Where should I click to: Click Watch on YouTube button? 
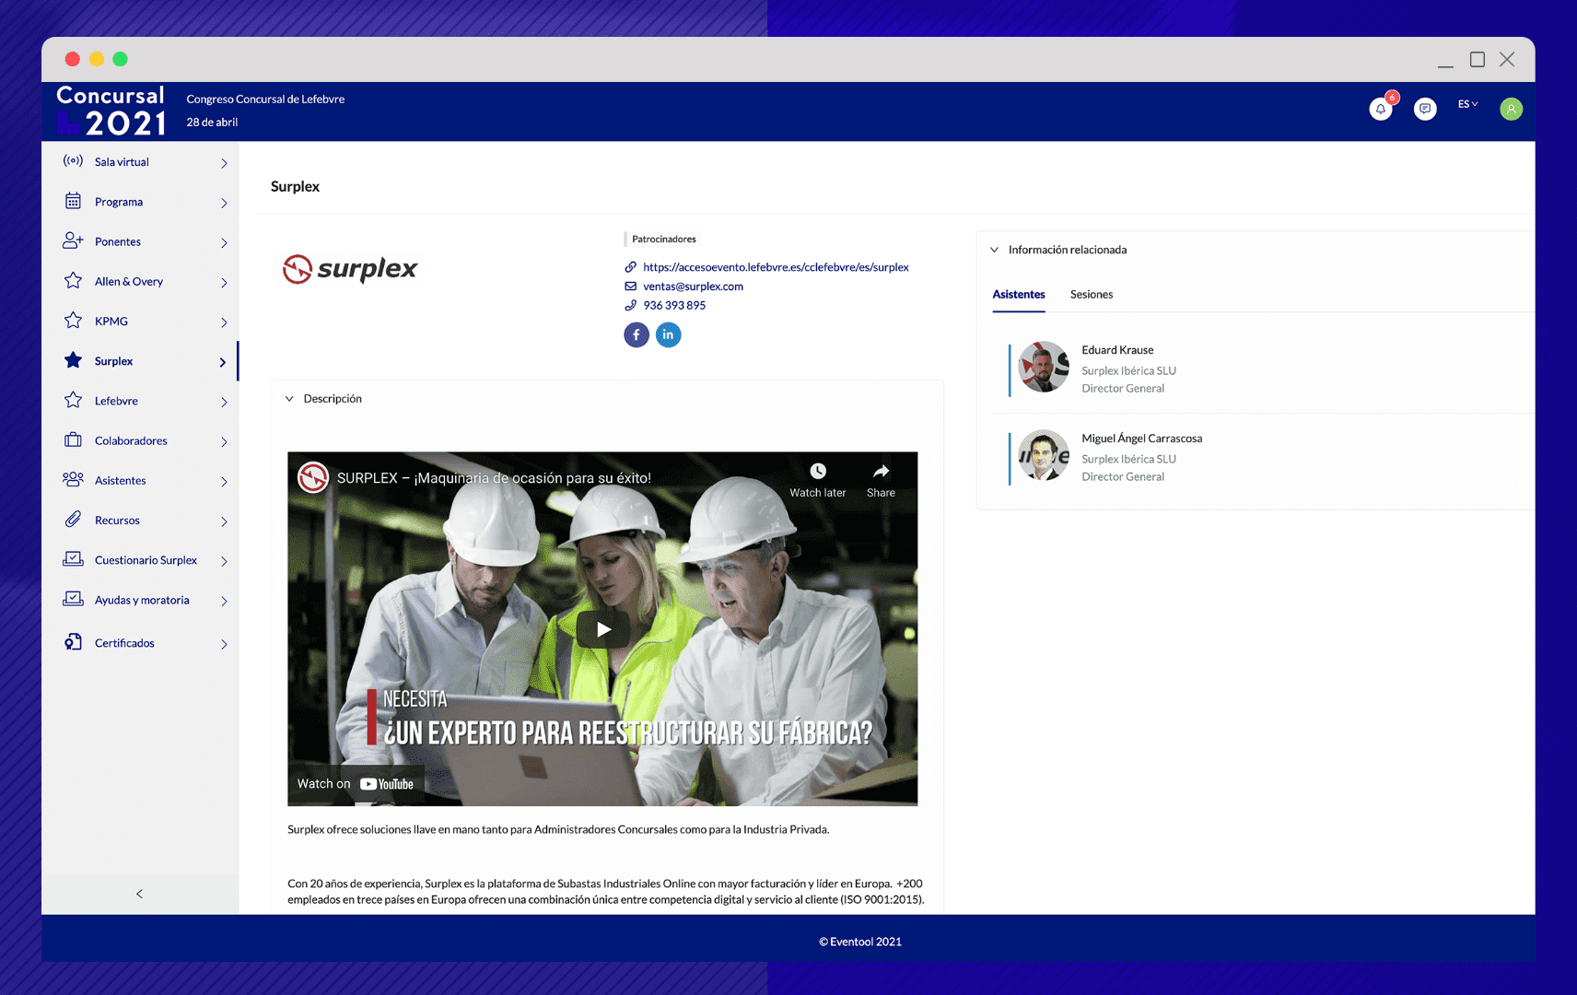[x=356, y=784]
